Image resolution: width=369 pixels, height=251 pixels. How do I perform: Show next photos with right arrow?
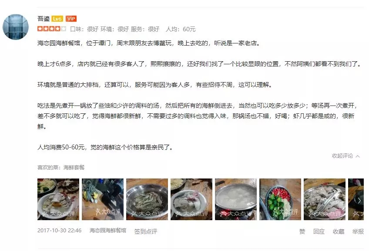pos(359,201)
